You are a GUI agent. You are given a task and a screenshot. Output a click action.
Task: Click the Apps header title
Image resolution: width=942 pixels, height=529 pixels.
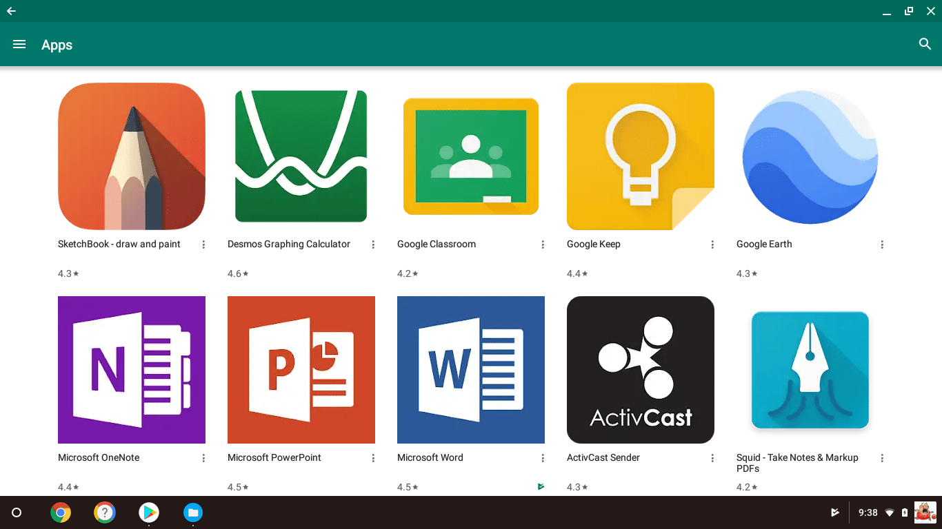click(x=57, y=45)
